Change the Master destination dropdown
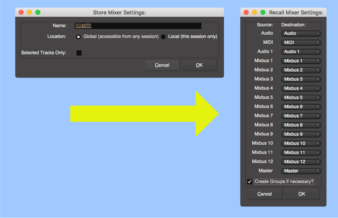 pos(301,171)
